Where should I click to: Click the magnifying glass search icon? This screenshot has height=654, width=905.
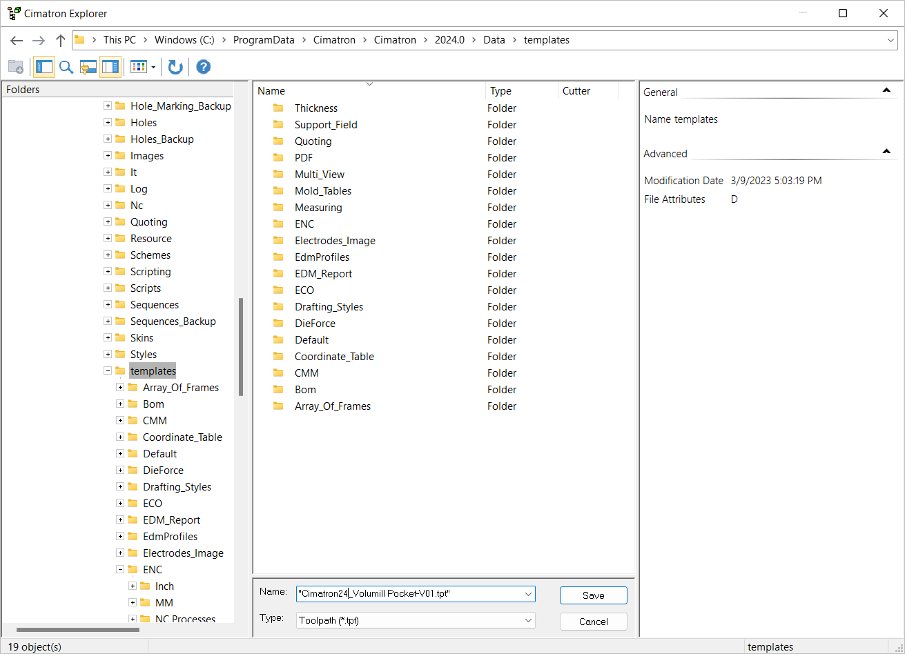point(66,67)
